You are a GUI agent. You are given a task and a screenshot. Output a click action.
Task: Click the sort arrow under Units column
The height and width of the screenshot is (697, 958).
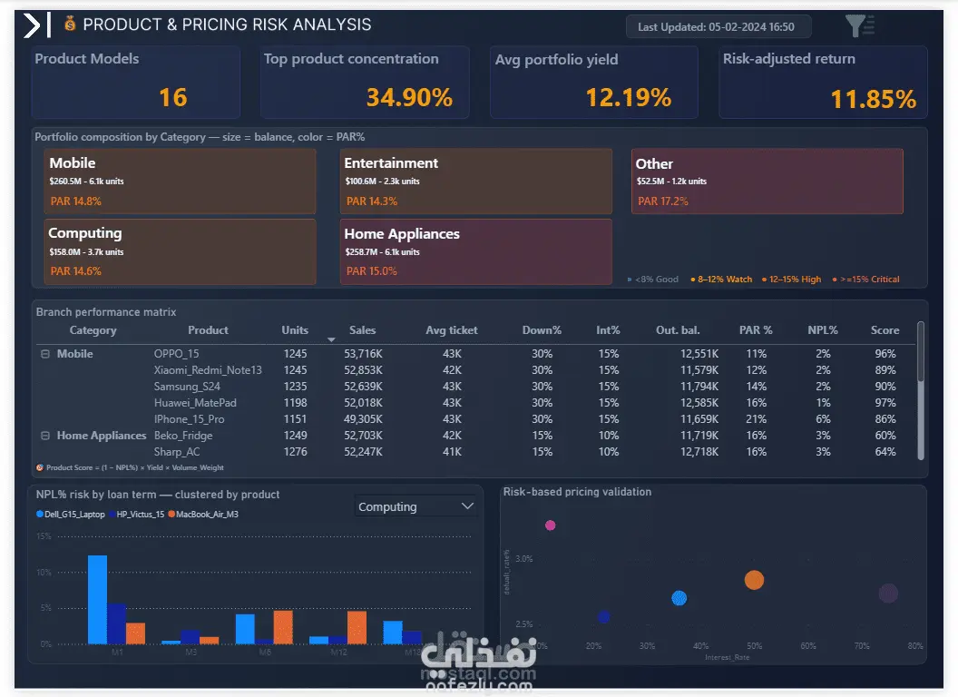click(x=331, y=339)
